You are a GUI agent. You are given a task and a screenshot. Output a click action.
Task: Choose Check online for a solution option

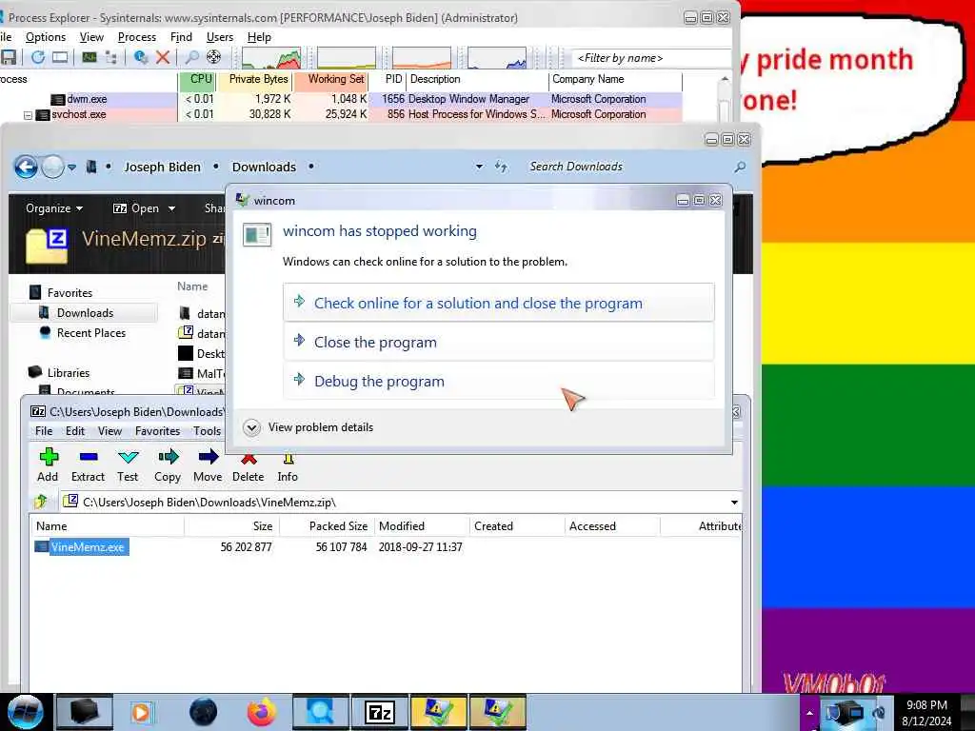pos(499,303)
